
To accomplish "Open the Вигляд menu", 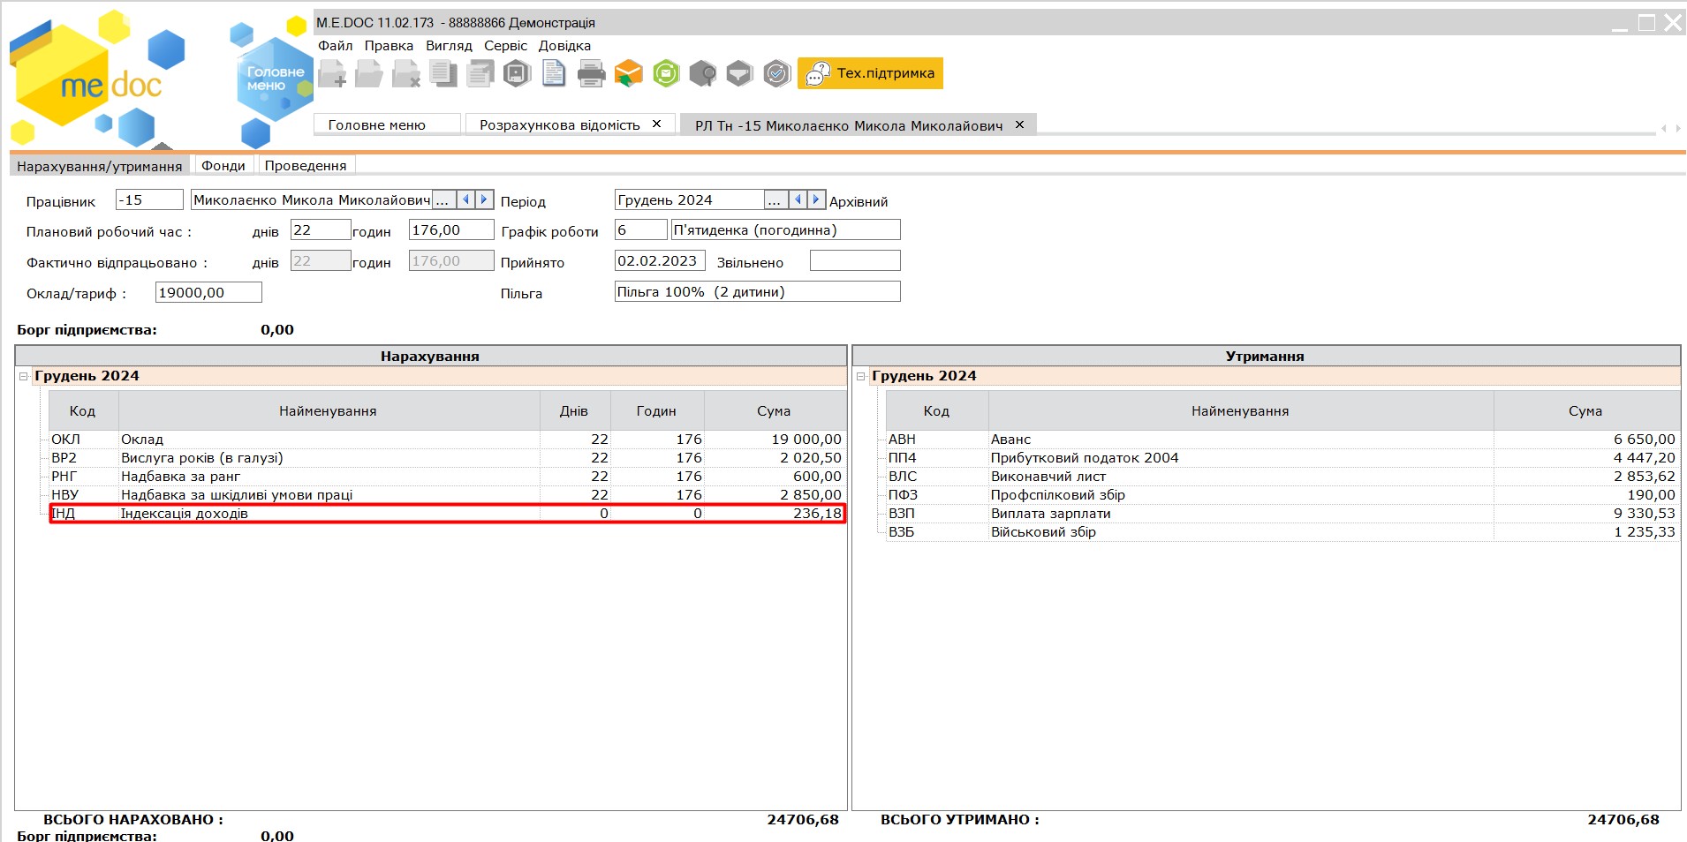I will [x=449, y=46].
